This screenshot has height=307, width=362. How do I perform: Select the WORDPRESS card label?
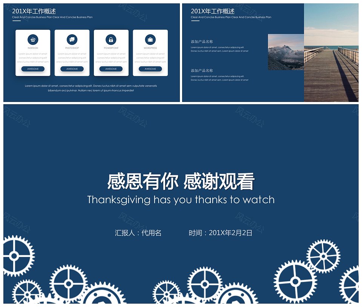(x=150, y=48)
